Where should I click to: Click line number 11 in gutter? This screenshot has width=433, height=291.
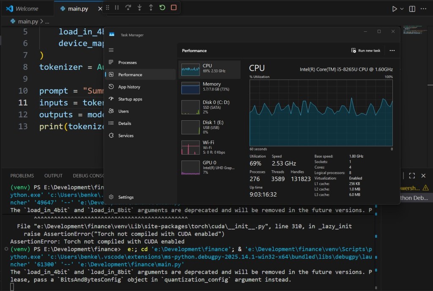tap(23, 103)
